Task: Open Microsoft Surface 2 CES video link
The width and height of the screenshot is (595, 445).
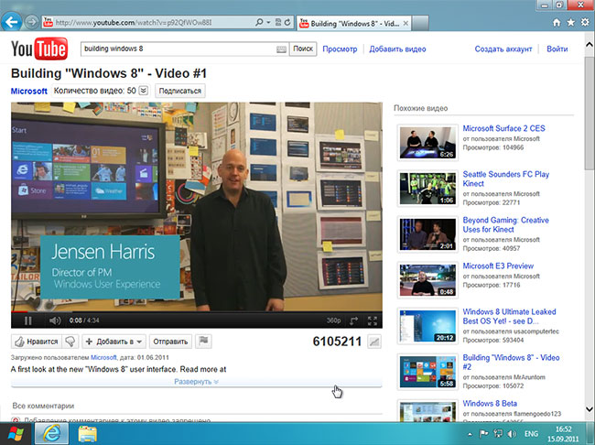Action: (x=503, y=128)
